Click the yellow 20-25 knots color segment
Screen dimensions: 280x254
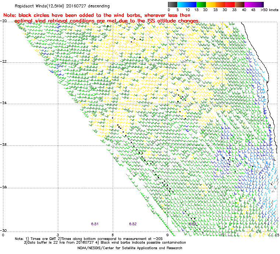click(x=211, y=4)
